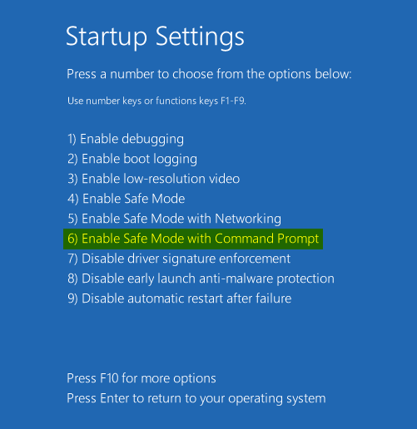Viewport: 417px width, 429px height.
Task: Choose Enable boot logging option
Action: click(132, 159)
